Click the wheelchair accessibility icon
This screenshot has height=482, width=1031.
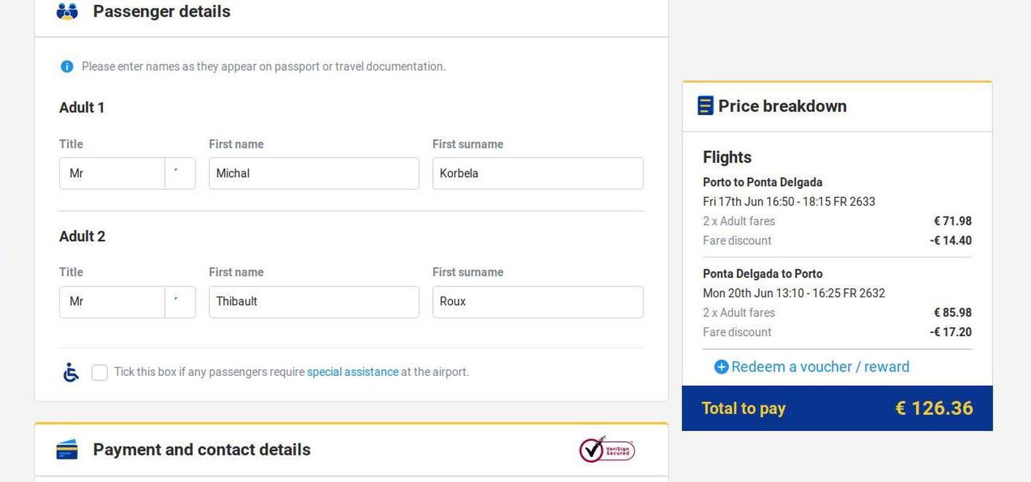(71, 373)
